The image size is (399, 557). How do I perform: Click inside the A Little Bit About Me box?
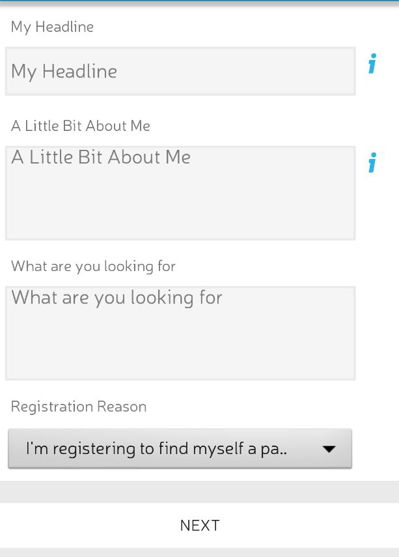(x=180, y=193)
